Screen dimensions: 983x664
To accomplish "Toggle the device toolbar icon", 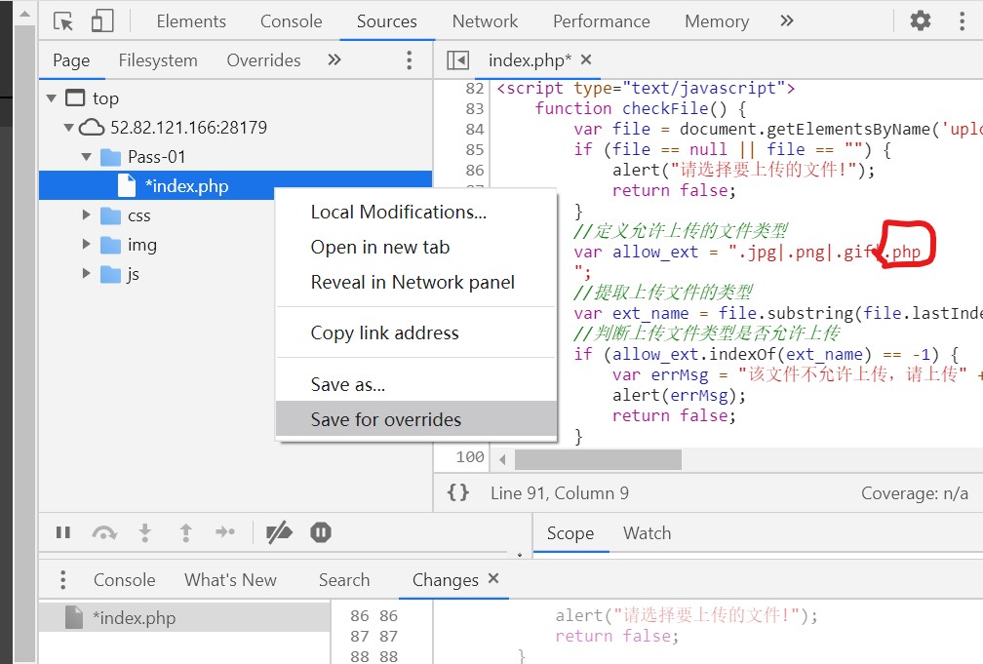I will click(x=102, y=20).
